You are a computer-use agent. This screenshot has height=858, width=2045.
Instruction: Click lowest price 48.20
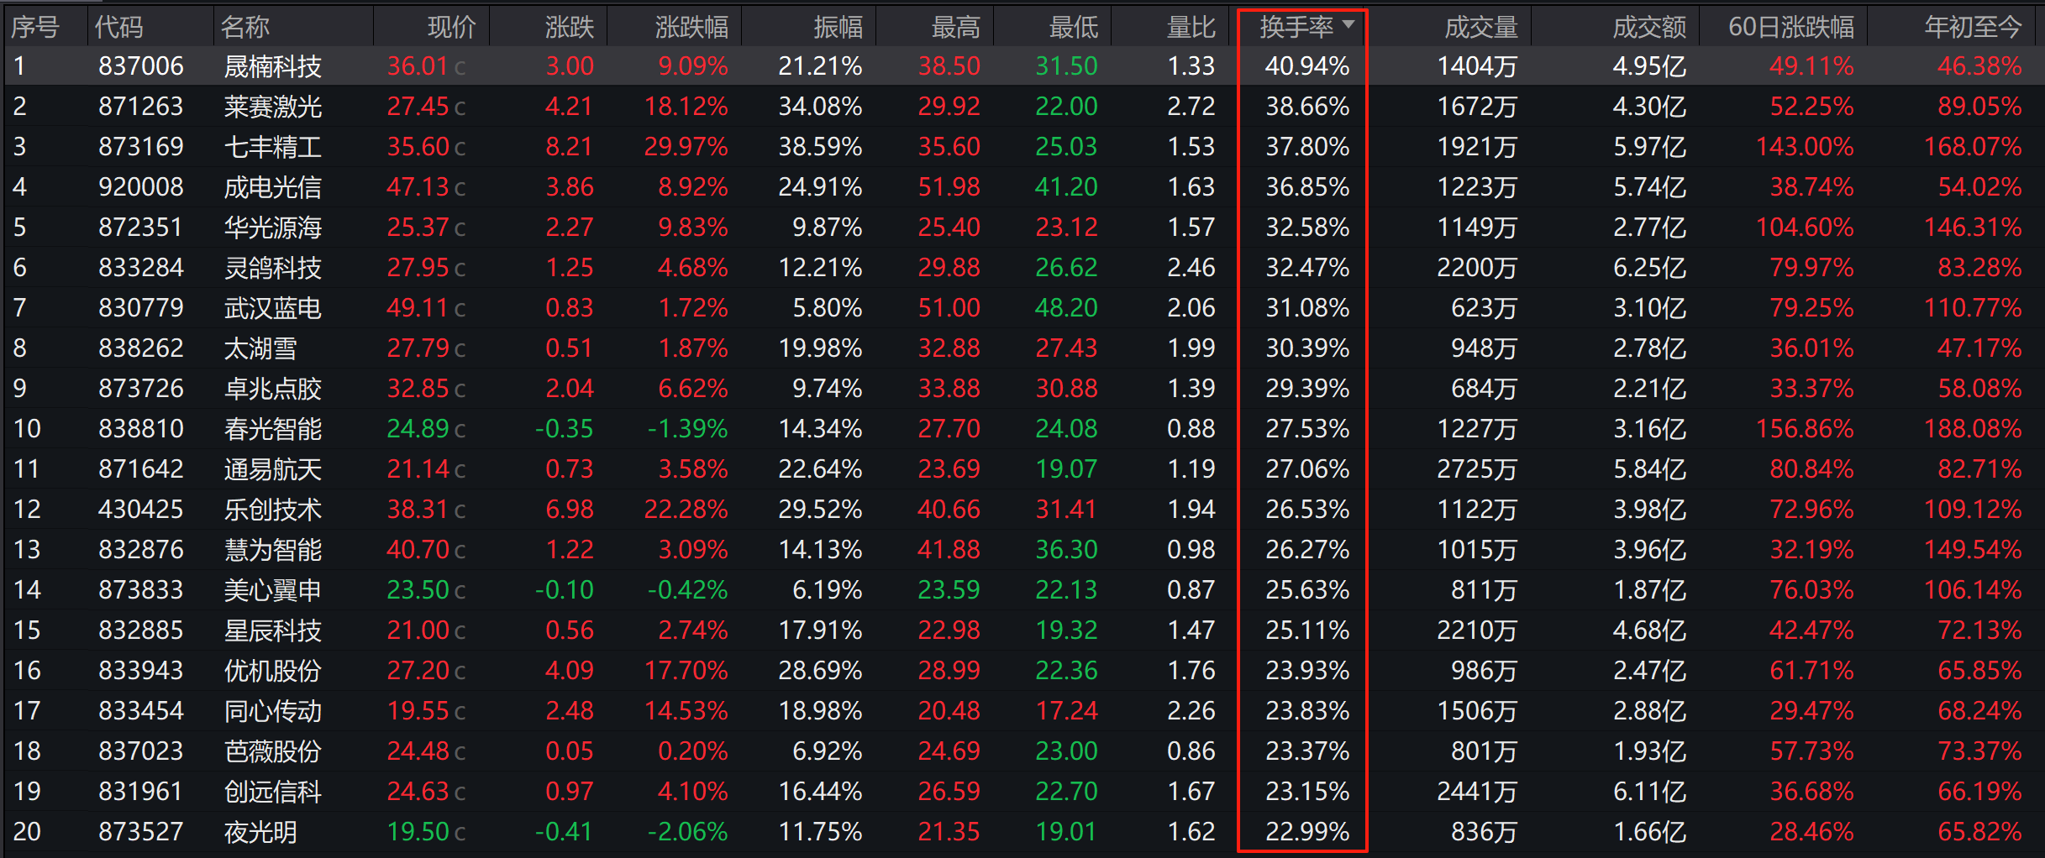pos(1067,308)
